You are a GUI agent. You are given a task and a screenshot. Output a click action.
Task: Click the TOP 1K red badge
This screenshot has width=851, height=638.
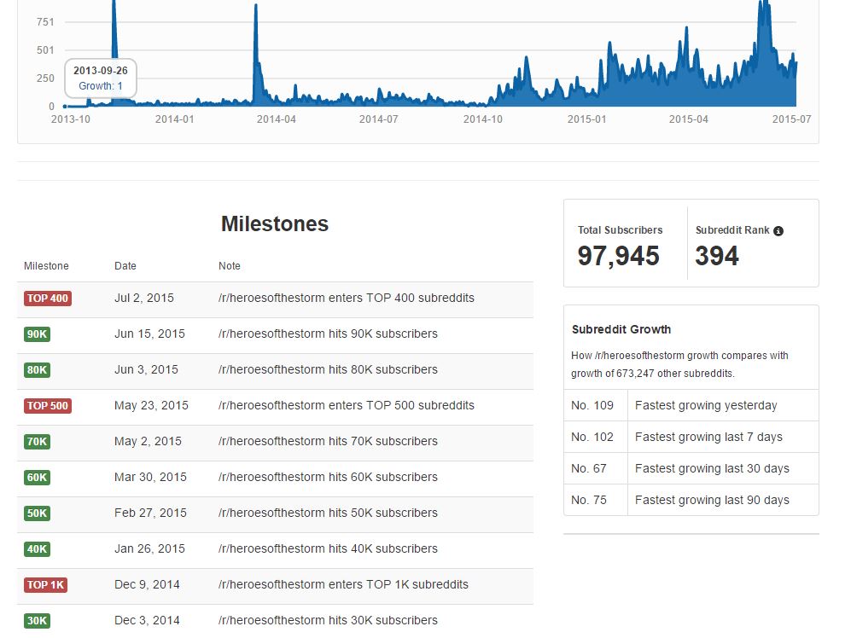click(x=45, y=585)
